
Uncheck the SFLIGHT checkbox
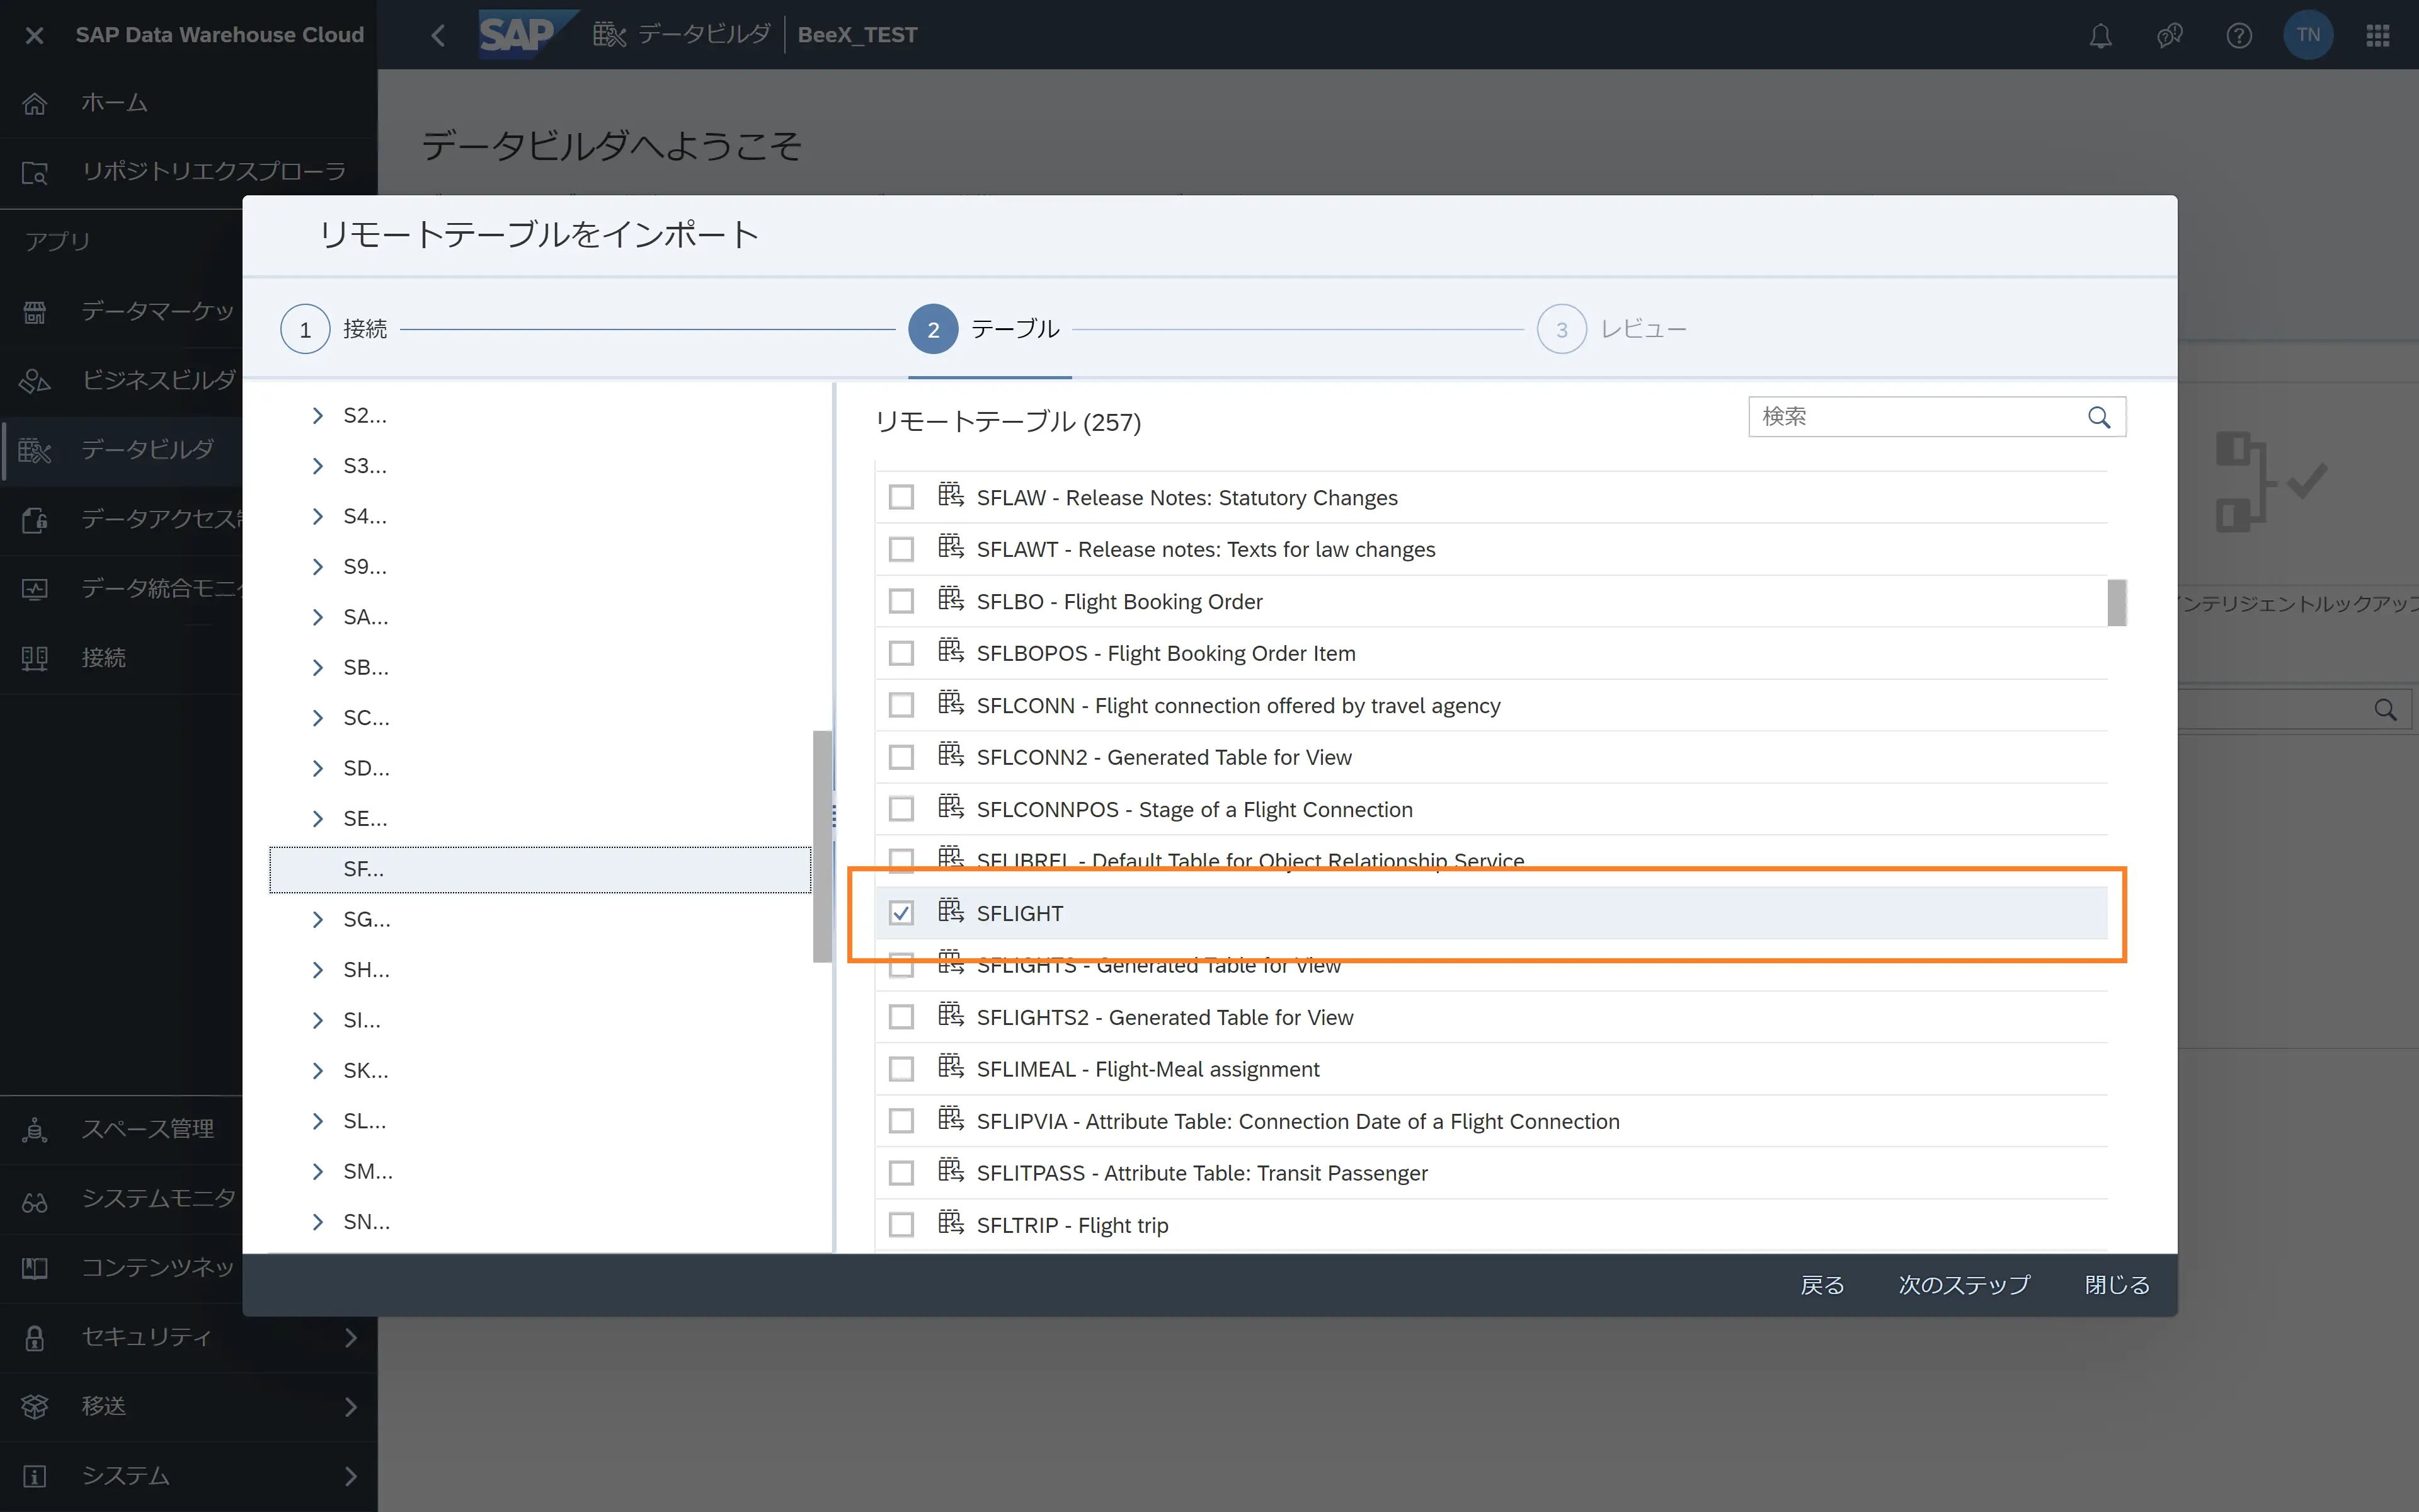[901, 913]
